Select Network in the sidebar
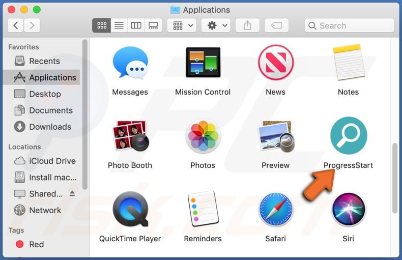 [42, 210]
